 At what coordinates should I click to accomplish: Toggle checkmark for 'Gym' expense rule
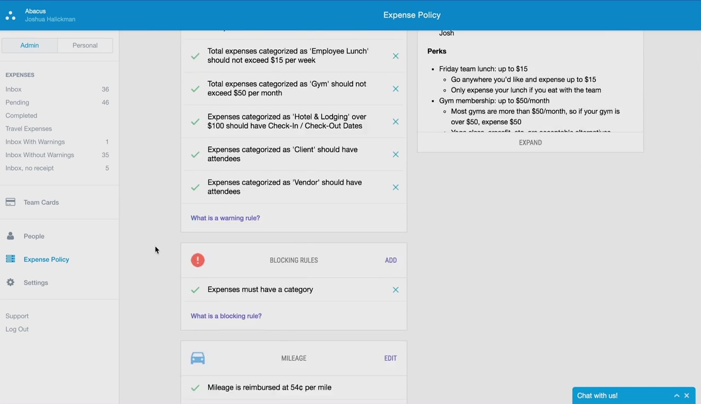[x=195, y=89]
